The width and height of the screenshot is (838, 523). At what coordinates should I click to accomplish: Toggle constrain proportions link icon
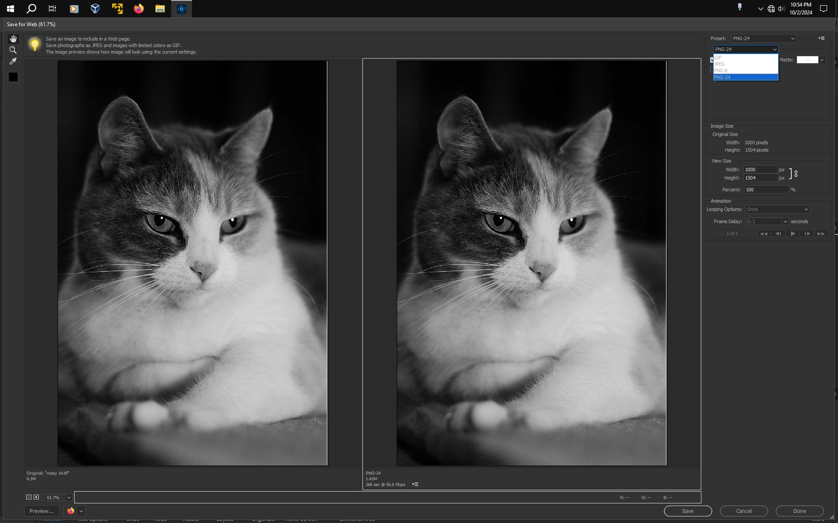tap(796, 174)
